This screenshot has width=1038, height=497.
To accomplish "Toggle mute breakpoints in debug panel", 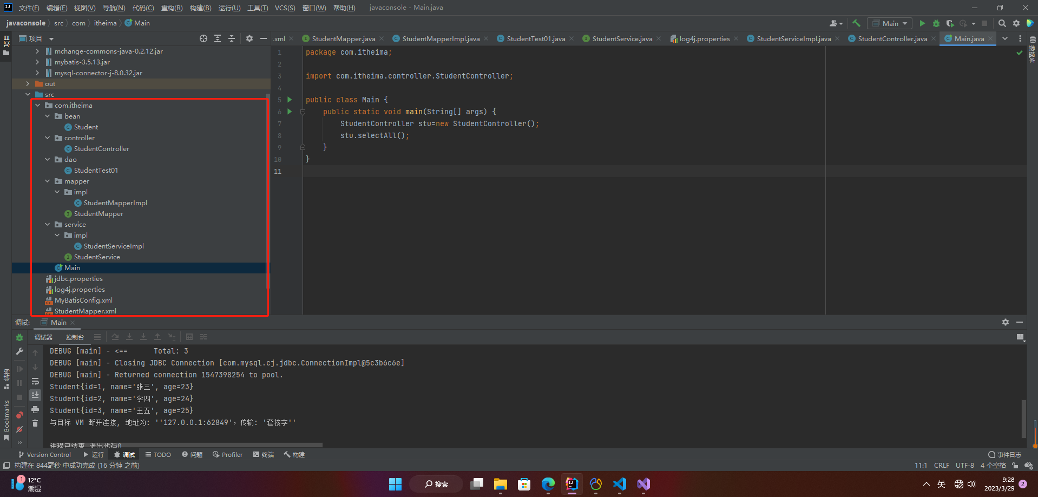I will click(x=19, y=429).
